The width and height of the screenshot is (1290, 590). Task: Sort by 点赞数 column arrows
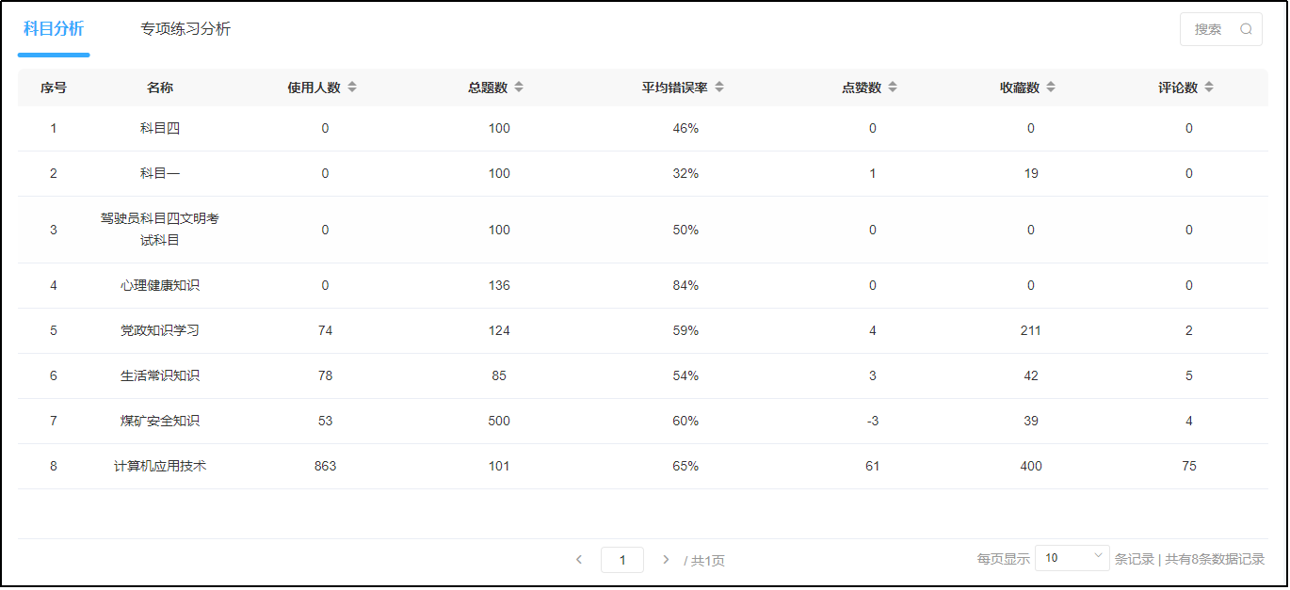pos(893,88)
